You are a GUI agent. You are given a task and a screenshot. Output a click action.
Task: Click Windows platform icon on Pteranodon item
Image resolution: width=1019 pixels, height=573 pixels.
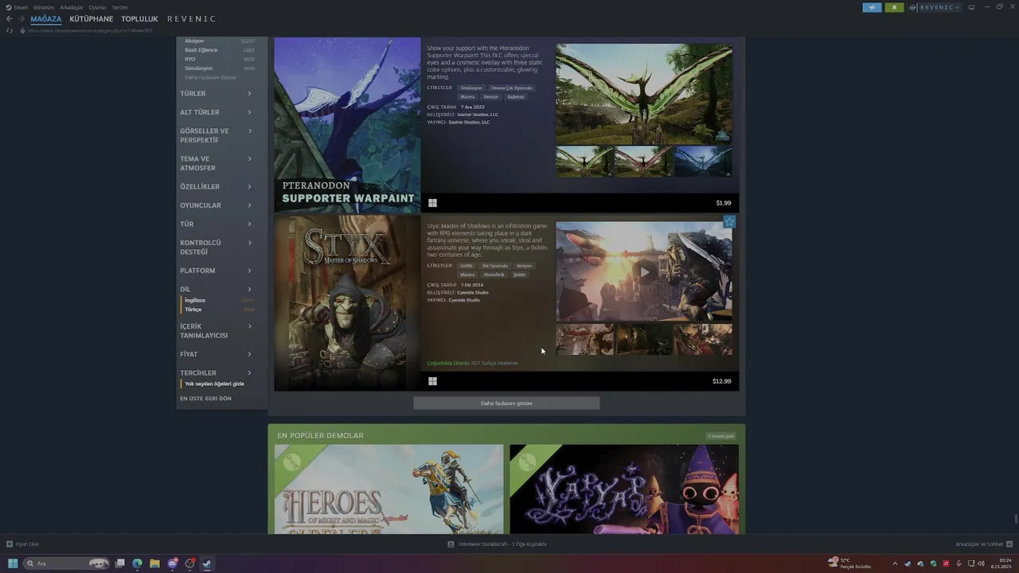(x=432, y=203)
